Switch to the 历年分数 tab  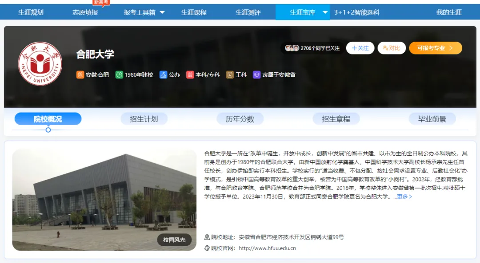(240, 119)
